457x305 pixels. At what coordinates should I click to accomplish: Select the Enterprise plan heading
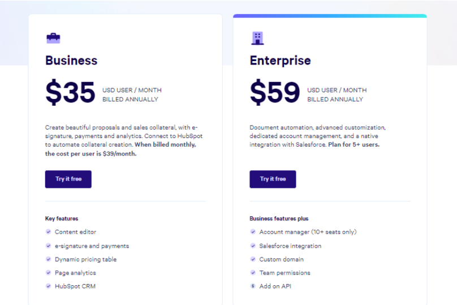[280, 61]
